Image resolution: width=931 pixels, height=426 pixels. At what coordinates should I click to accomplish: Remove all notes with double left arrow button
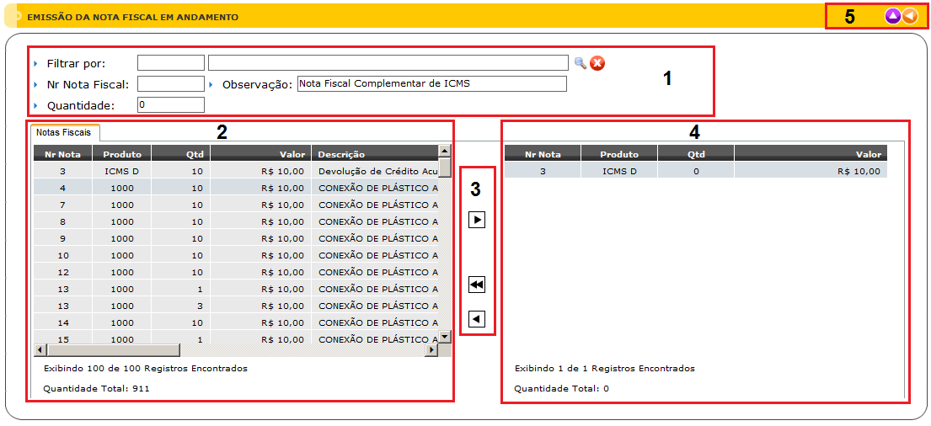point(477,285)
